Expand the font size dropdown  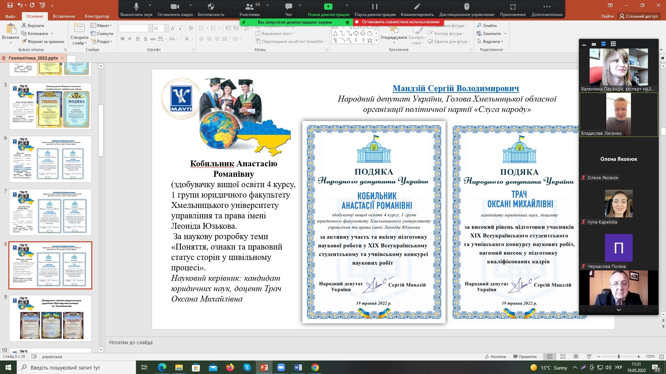[x=166, y=28]
